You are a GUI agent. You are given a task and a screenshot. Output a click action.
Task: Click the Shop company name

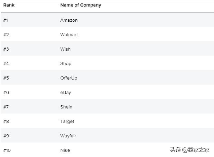pos(66,63)
